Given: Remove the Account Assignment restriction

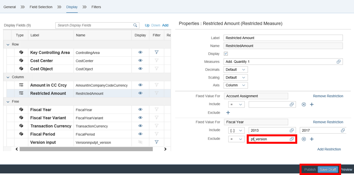Looking at the screenshot, I should pyautogui.click(x=328, y=96).
